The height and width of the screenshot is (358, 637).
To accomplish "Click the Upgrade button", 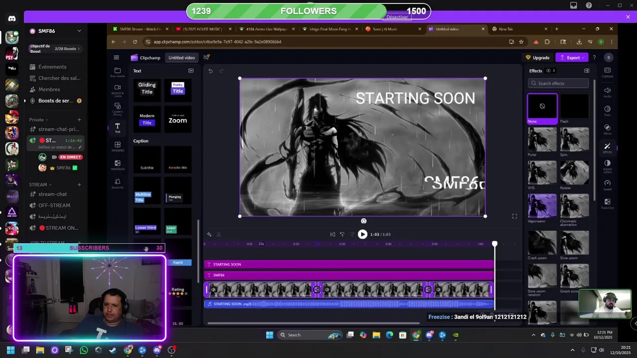I will click(537, 58).
